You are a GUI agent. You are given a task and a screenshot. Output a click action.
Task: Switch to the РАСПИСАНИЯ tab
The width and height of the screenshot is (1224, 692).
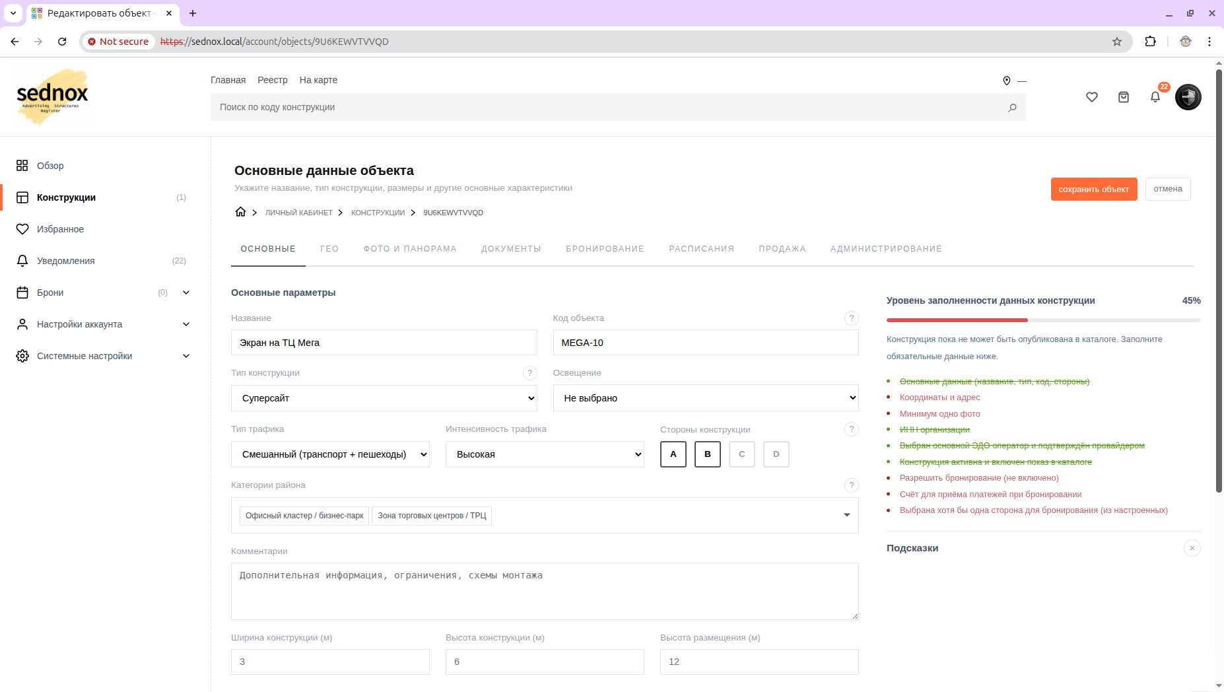point(702,249)
